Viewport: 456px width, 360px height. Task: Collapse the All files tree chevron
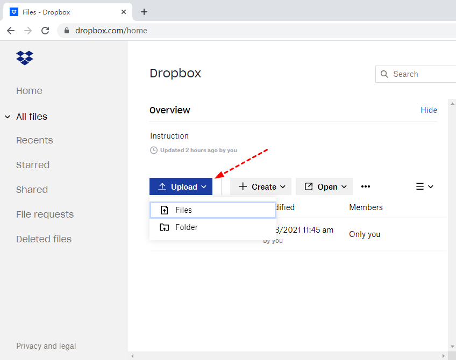click(8, 117)
